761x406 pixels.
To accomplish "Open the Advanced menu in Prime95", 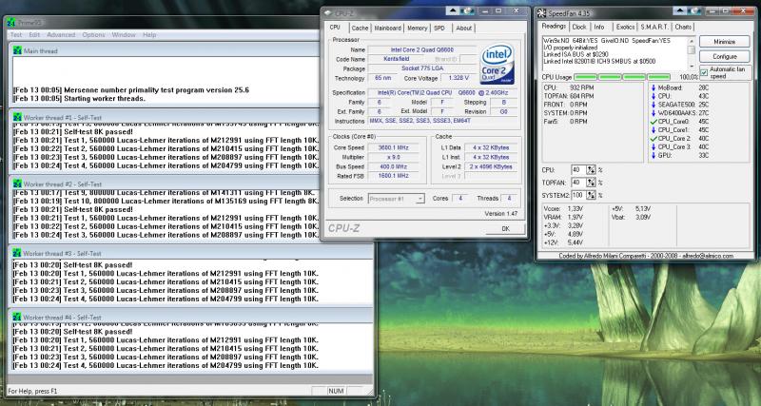I will click(x=61, y=35).
